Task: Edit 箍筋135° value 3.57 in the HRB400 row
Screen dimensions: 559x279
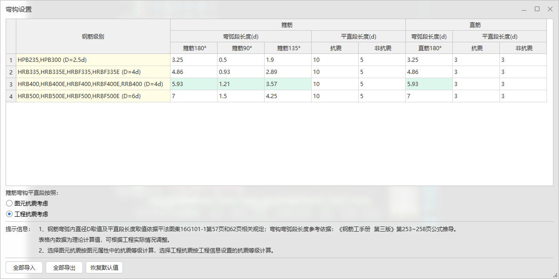Action: pyautogui.click(x=288, y=84)
